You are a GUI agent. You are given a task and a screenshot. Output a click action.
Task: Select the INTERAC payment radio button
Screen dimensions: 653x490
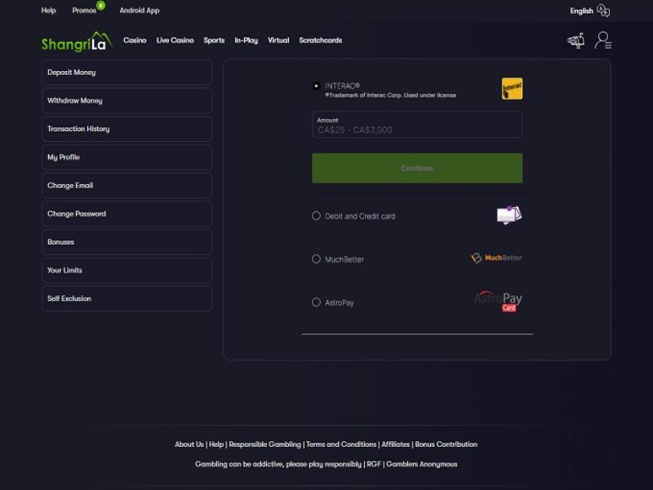(316, 86)
